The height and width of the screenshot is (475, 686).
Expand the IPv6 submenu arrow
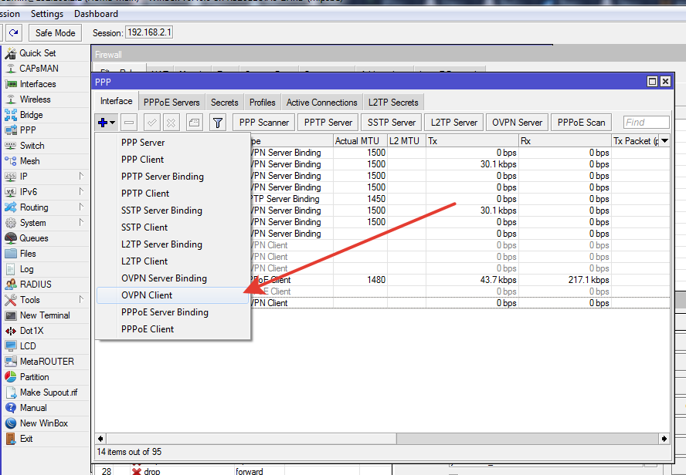tap(81, 191)
